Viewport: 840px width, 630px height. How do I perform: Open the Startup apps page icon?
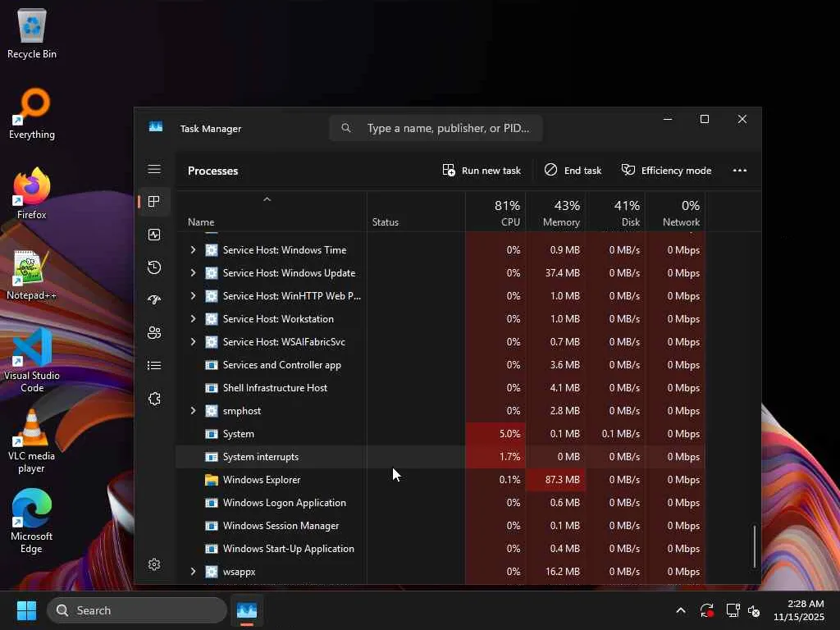[154, 300]
